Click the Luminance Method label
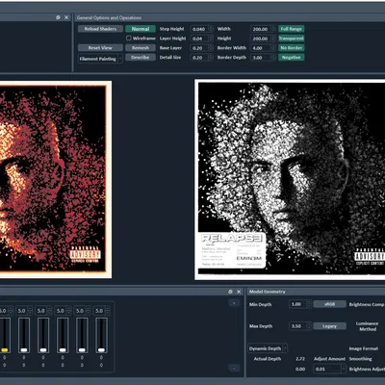 [368, 326]
